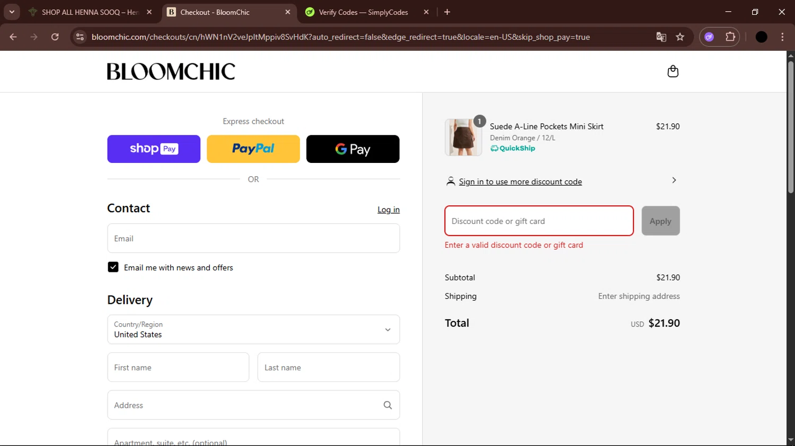
Task: Open the Chrome three-dot menu
Action: point(783,37)
